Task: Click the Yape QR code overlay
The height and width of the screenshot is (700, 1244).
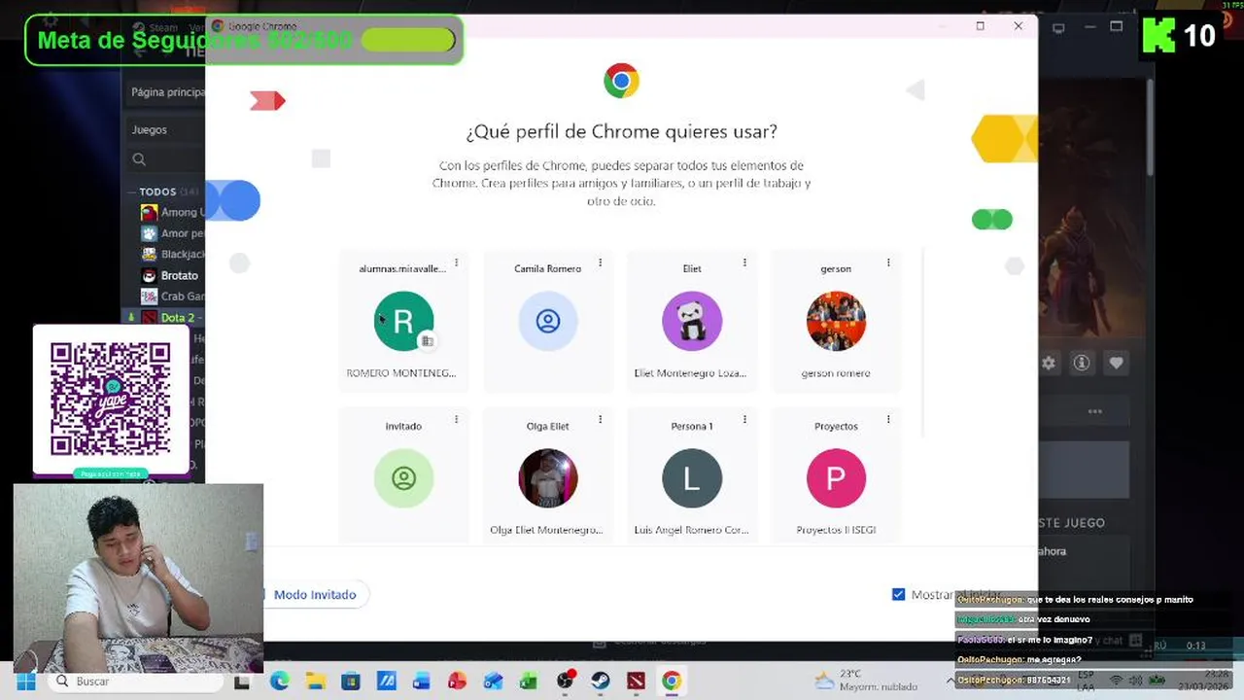Action: pyautogui.click(x=111, y=400)
